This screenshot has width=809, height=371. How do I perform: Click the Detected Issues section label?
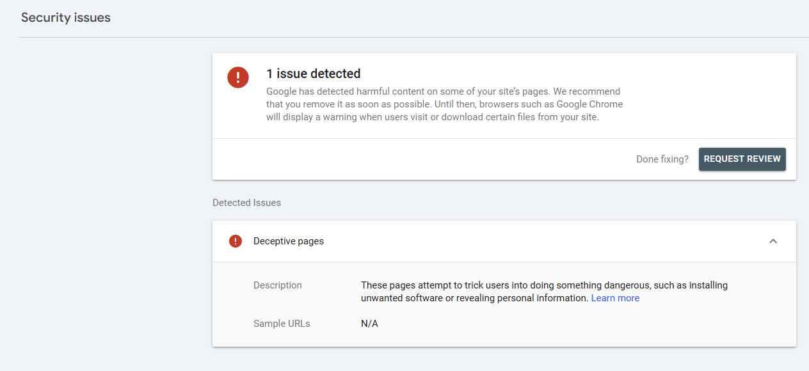click(x=246, y=203)
